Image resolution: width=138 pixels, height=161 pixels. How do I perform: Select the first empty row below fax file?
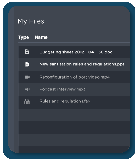(74, 115)
